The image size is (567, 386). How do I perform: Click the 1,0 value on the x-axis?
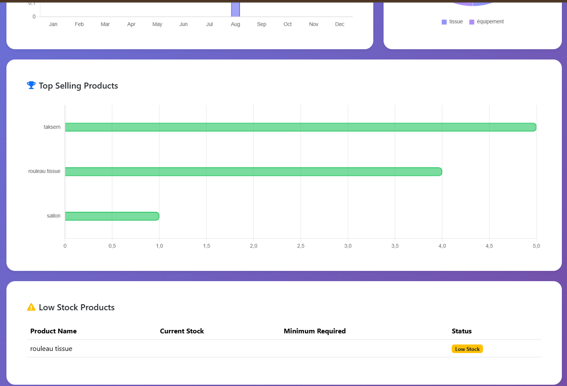click(x=159, y=246)
